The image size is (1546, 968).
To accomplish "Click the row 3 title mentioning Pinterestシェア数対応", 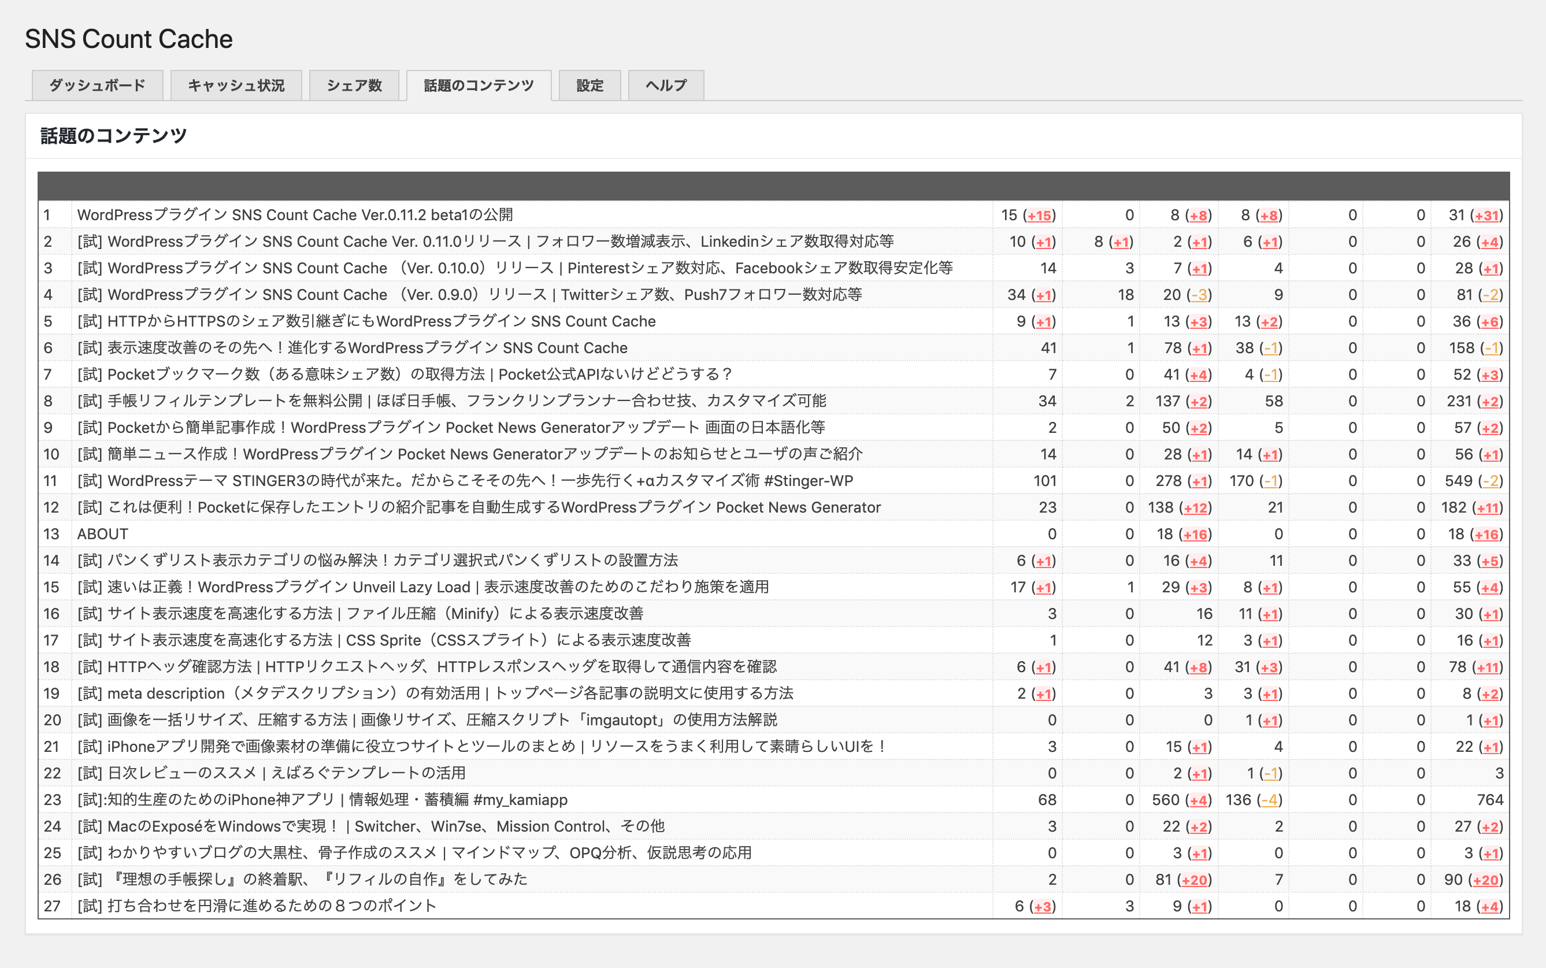I will pyautogui.click(x=515, y=268).
